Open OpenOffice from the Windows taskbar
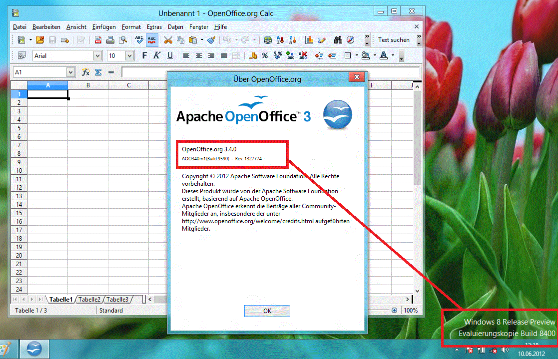This screenshot has width=558, height=359. [34, 349]
